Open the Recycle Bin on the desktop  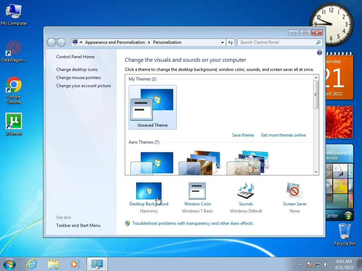click(x=344, y=234)
